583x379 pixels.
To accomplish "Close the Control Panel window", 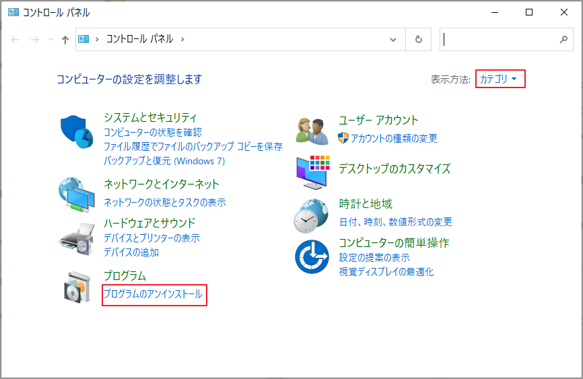I will point(564,12).
